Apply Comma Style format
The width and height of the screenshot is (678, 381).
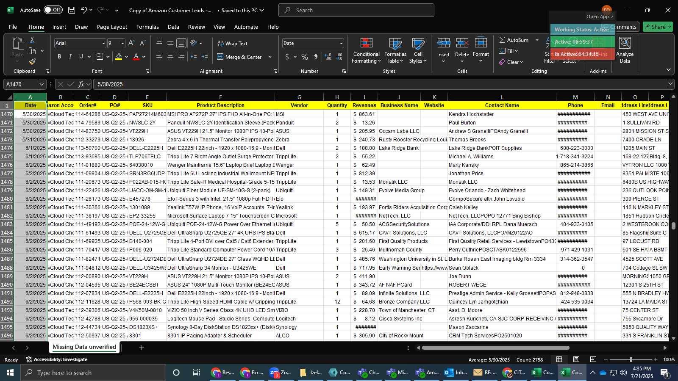tap(316, 57)
